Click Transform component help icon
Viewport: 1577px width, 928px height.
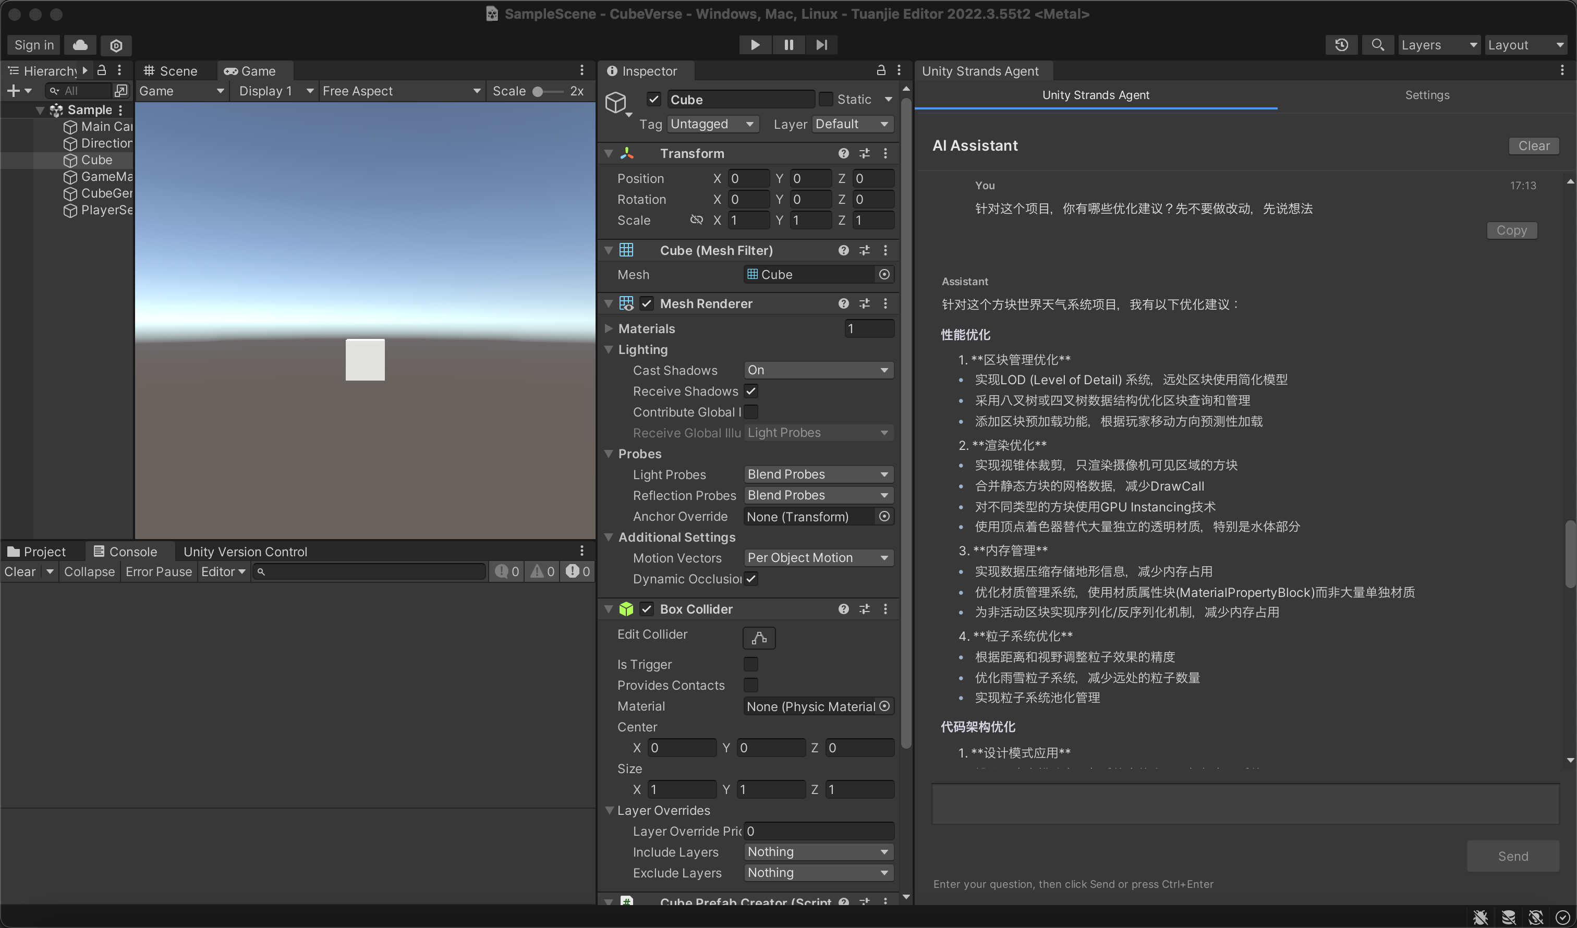point(843,153)
